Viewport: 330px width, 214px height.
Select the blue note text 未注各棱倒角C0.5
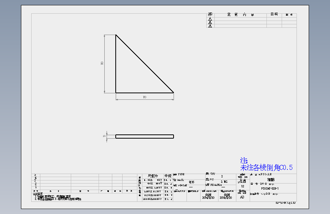pyautogui.click(x=266, y=168)
